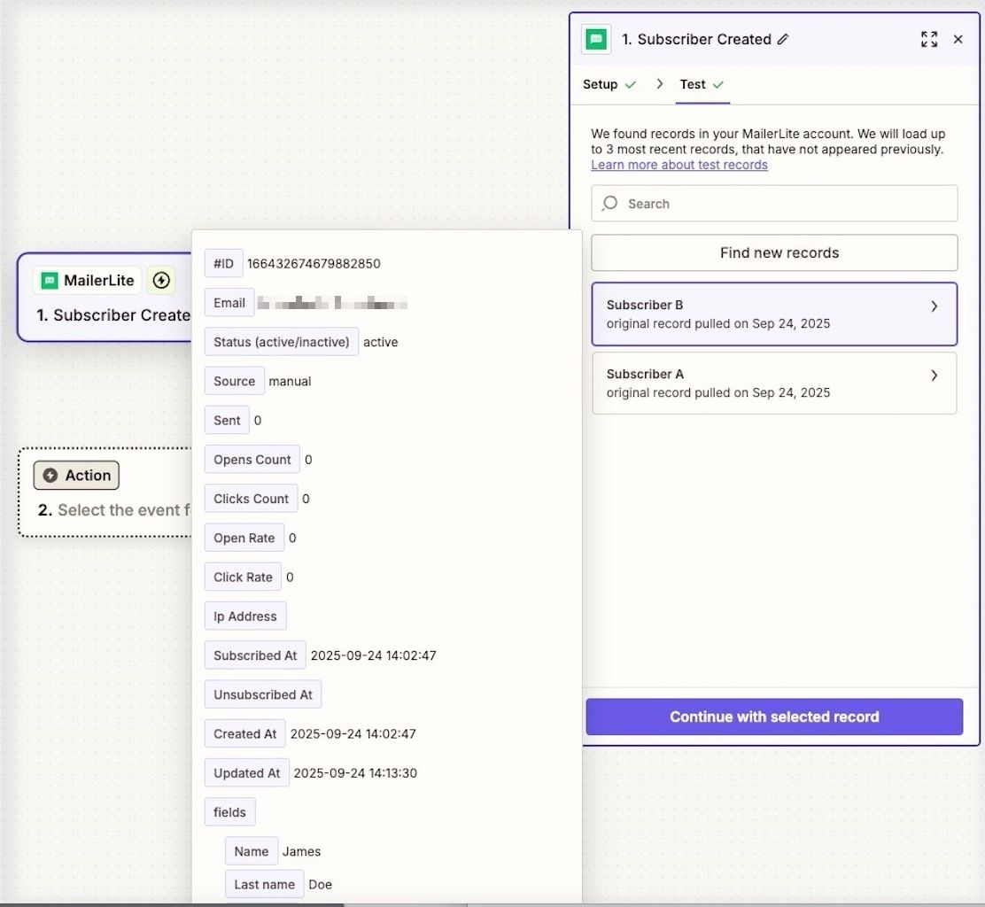Viewport: 985px width, 907px height.
Task: Open the Learn more about test records link
Action: click(679, 165)
